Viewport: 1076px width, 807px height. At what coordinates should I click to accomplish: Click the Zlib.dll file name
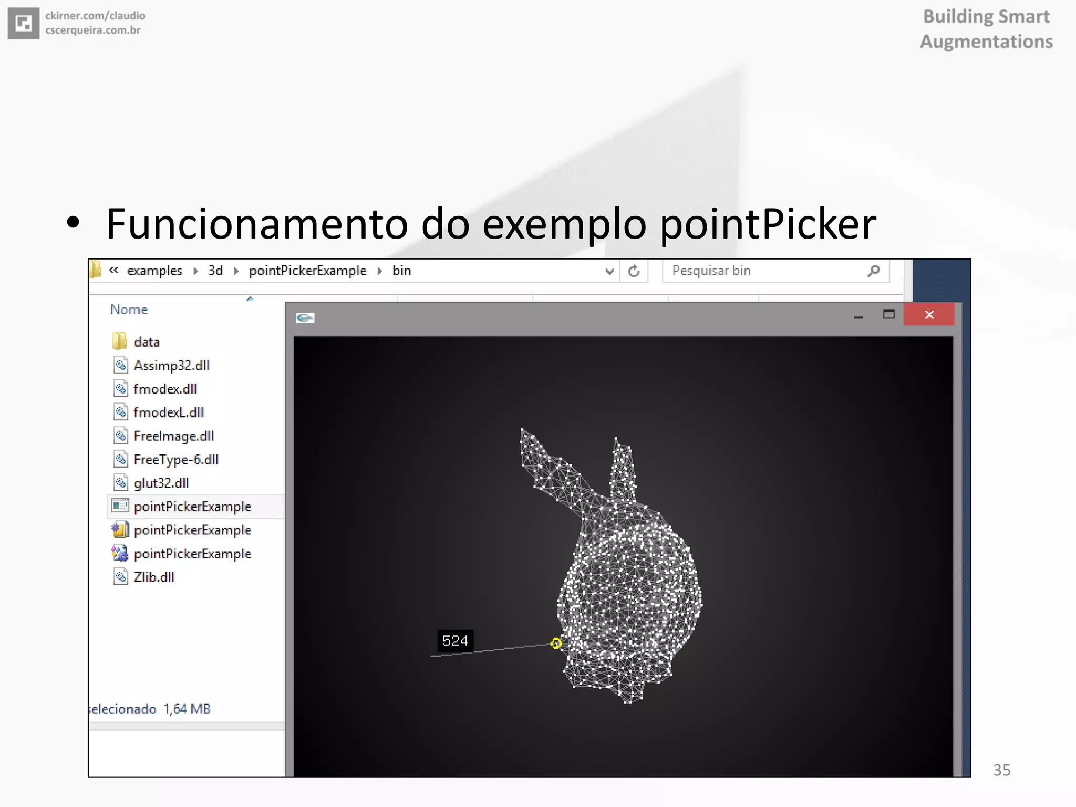154,577
